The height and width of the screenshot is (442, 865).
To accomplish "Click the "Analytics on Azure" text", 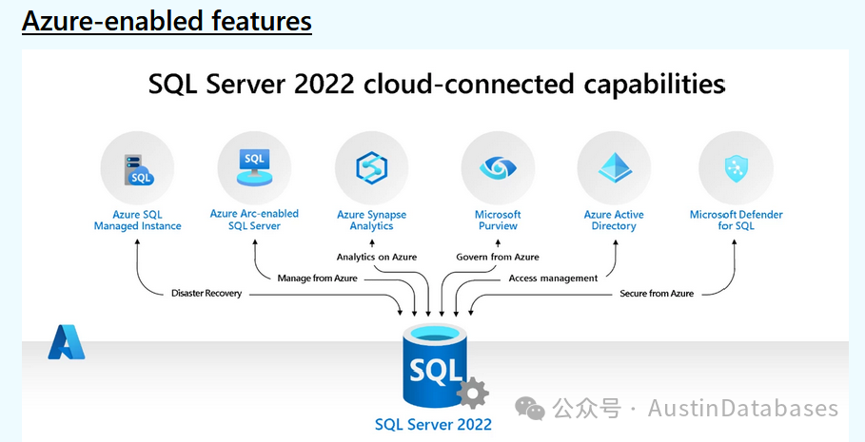I will pos(377,257).
